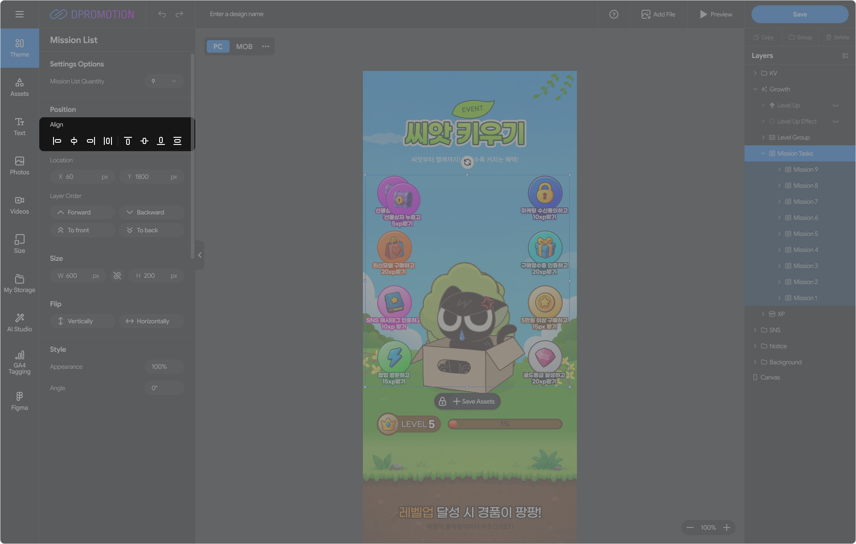Open the Size sidebar panel
The height and width of the screenshot is (544, 856).
20,244
